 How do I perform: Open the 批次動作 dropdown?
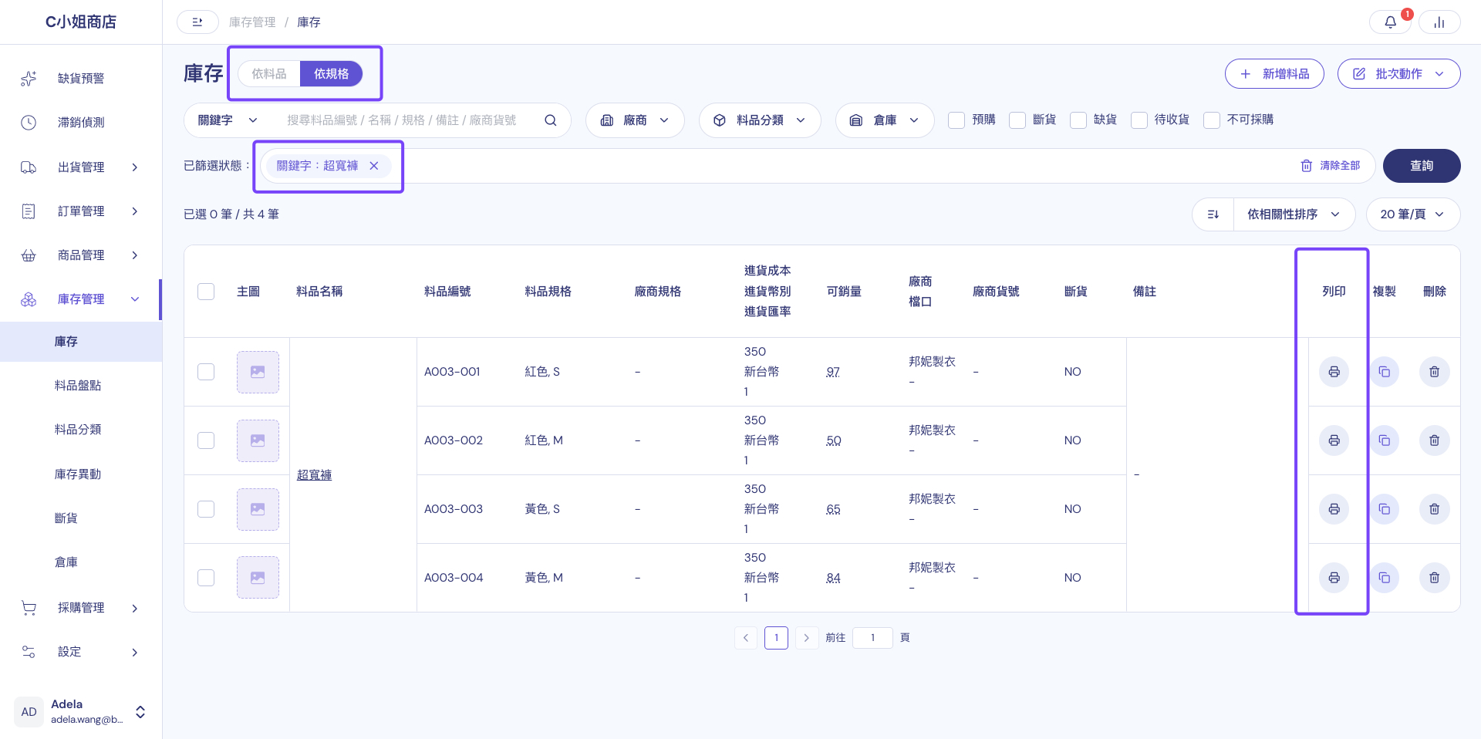tap(1398, 74)
